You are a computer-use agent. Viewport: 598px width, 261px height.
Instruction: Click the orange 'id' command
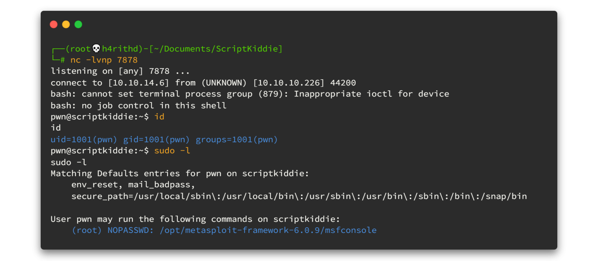point(159,117)
